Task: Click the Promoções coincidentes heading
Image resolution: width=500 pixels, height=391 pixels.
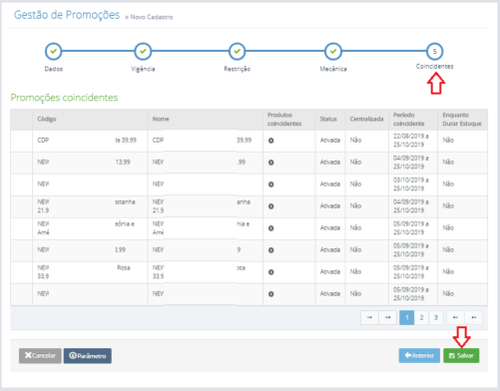Action: (64, 98)
